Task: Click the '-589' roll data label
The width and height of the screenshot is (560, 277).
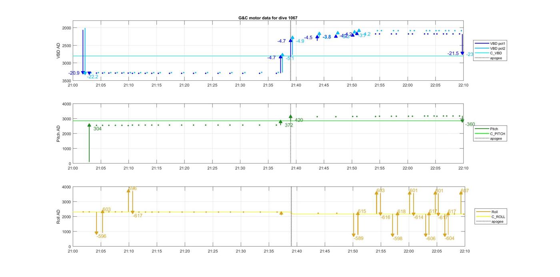Action: click(x=359, y=238)
